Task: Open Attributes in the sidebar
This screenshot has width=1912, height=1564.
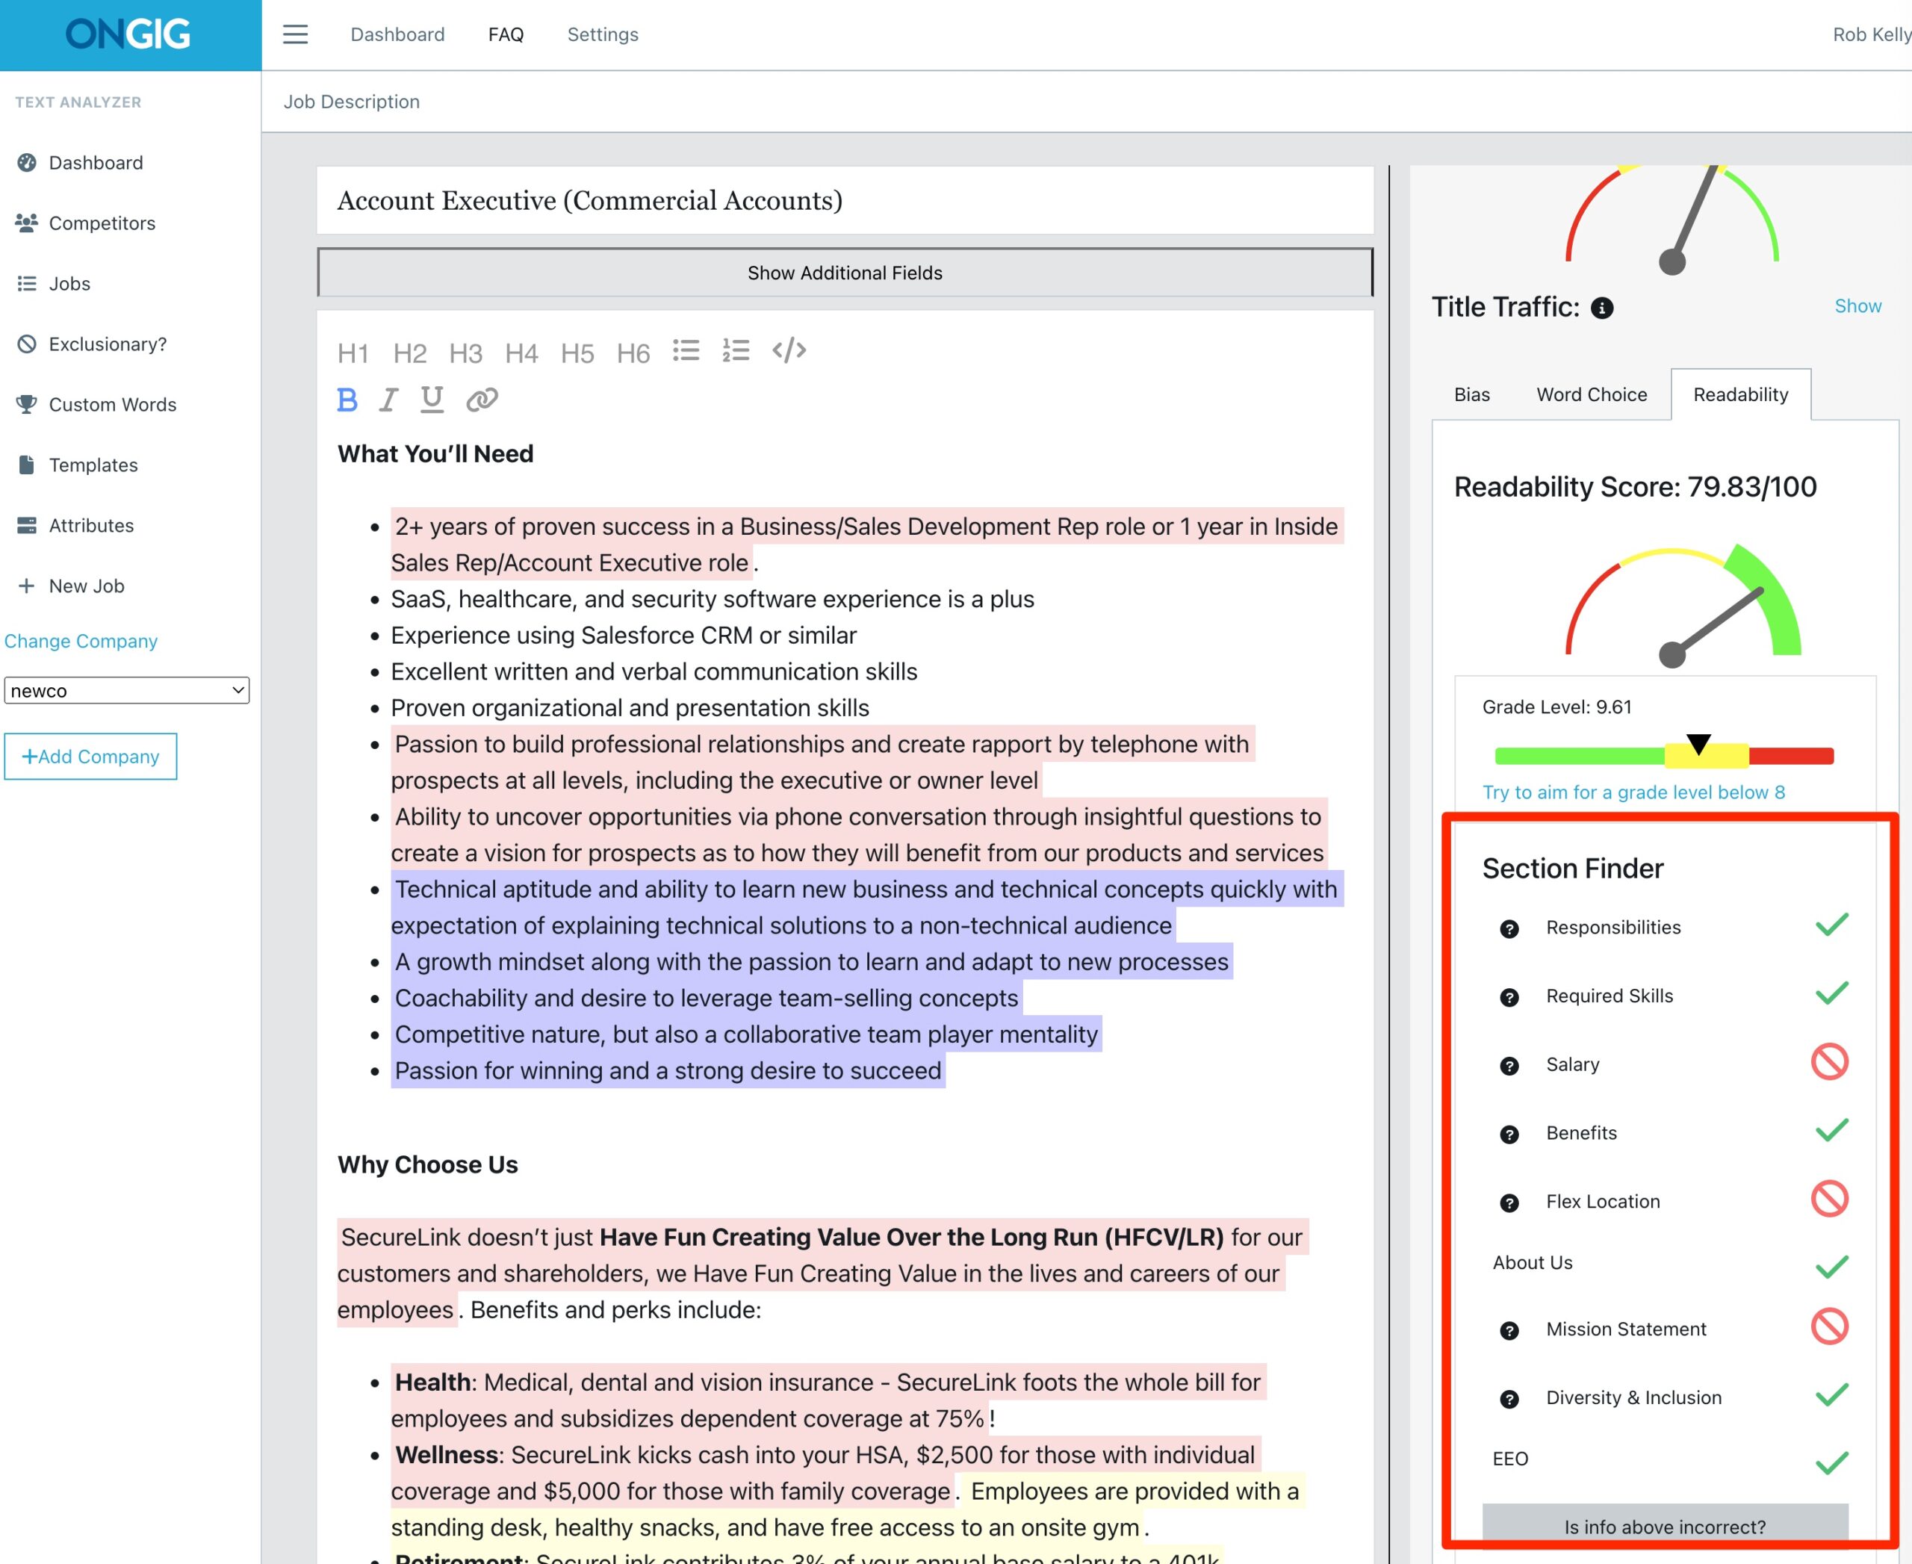Action: [91, 525]
